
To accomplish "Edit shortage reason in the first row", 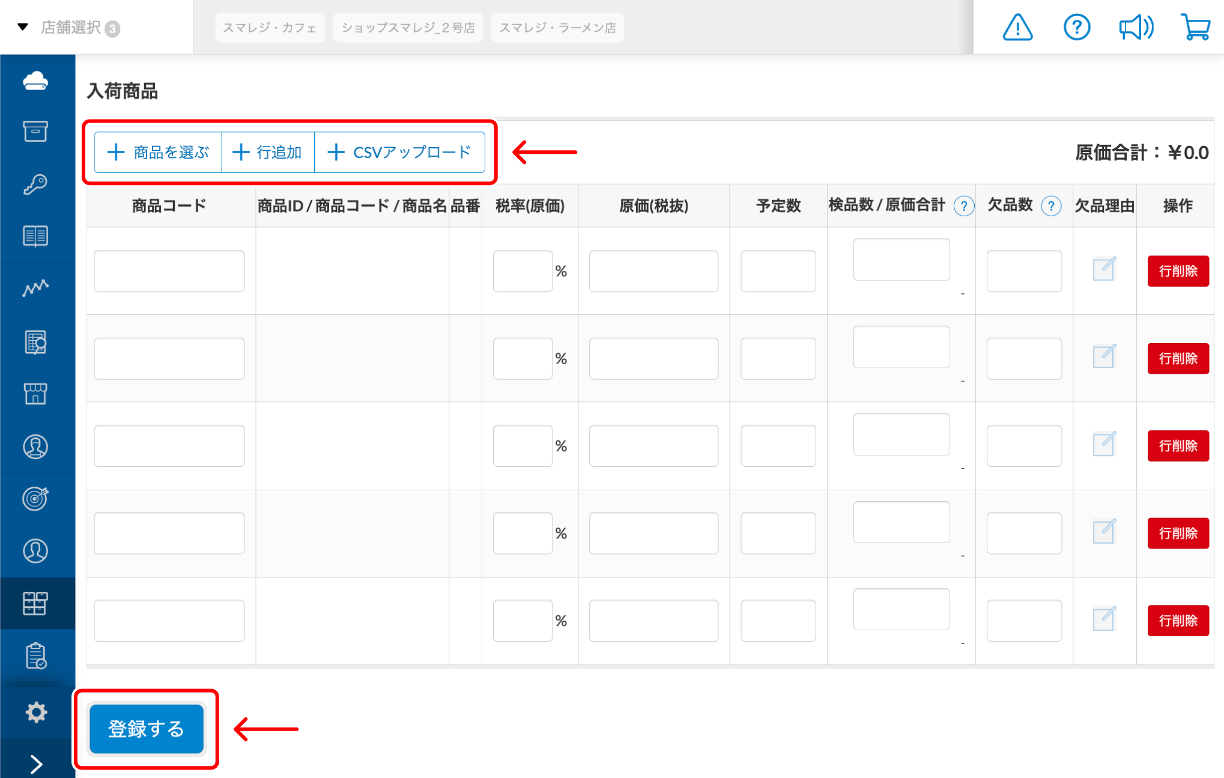I will coord(1103,269).
